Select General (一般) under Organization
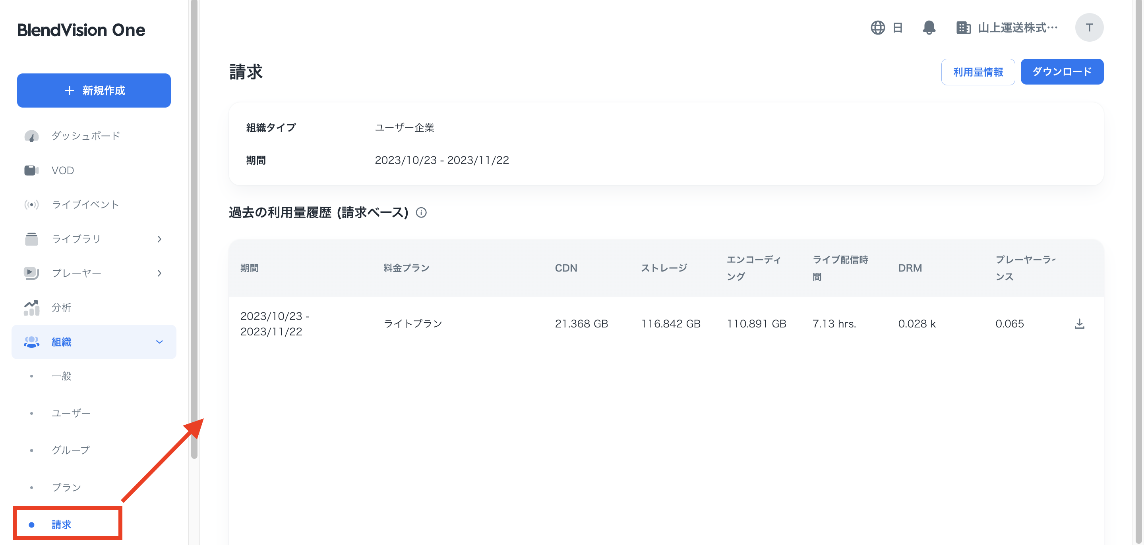 [61, 376]
